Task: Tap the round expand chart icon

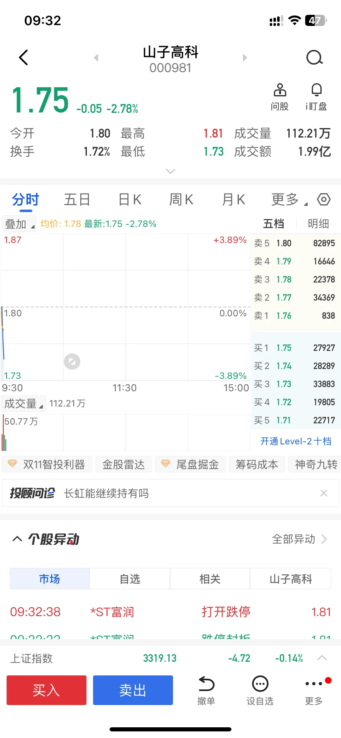Action: click(x=72, y=362)
